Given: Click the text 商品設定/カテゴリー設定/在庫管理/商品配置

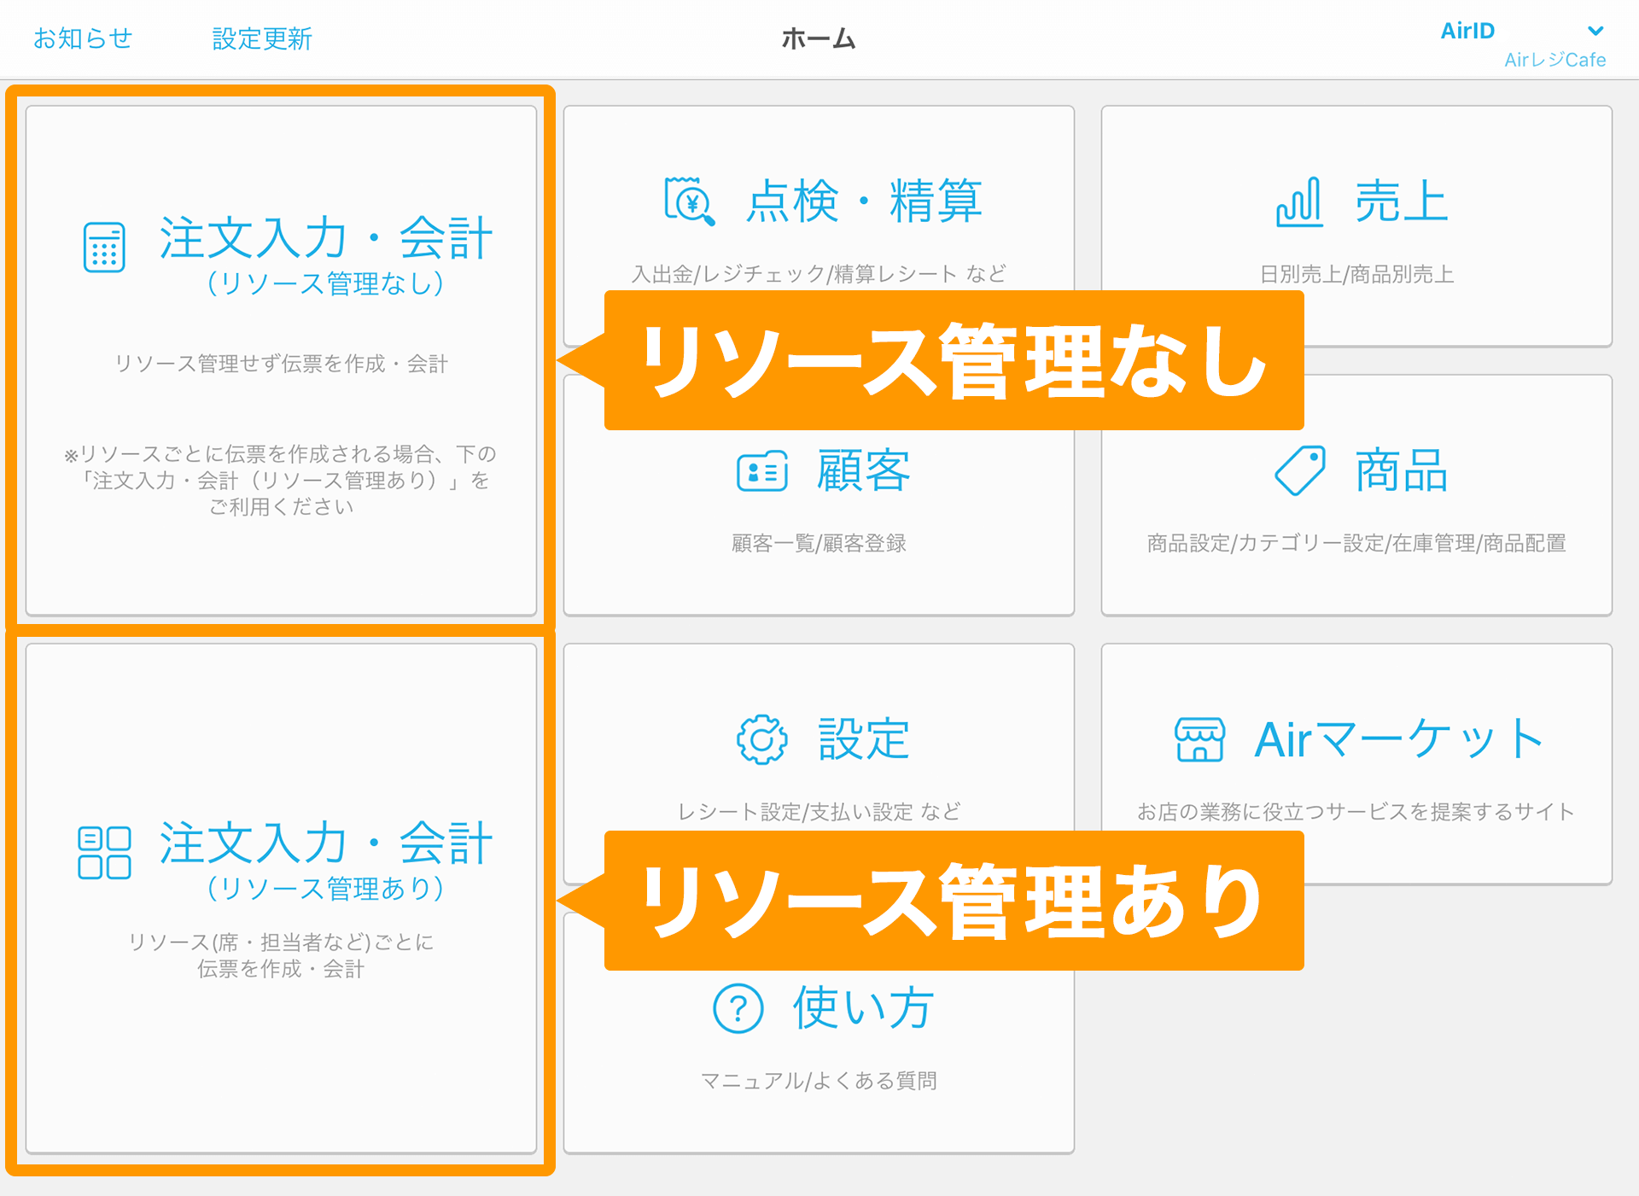Looking at the screenshot, I should point(1356,543).
